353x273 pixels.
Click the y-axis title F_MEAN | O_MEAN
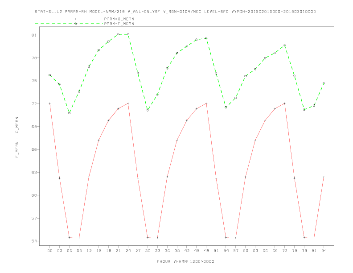(x=17, y=137)
